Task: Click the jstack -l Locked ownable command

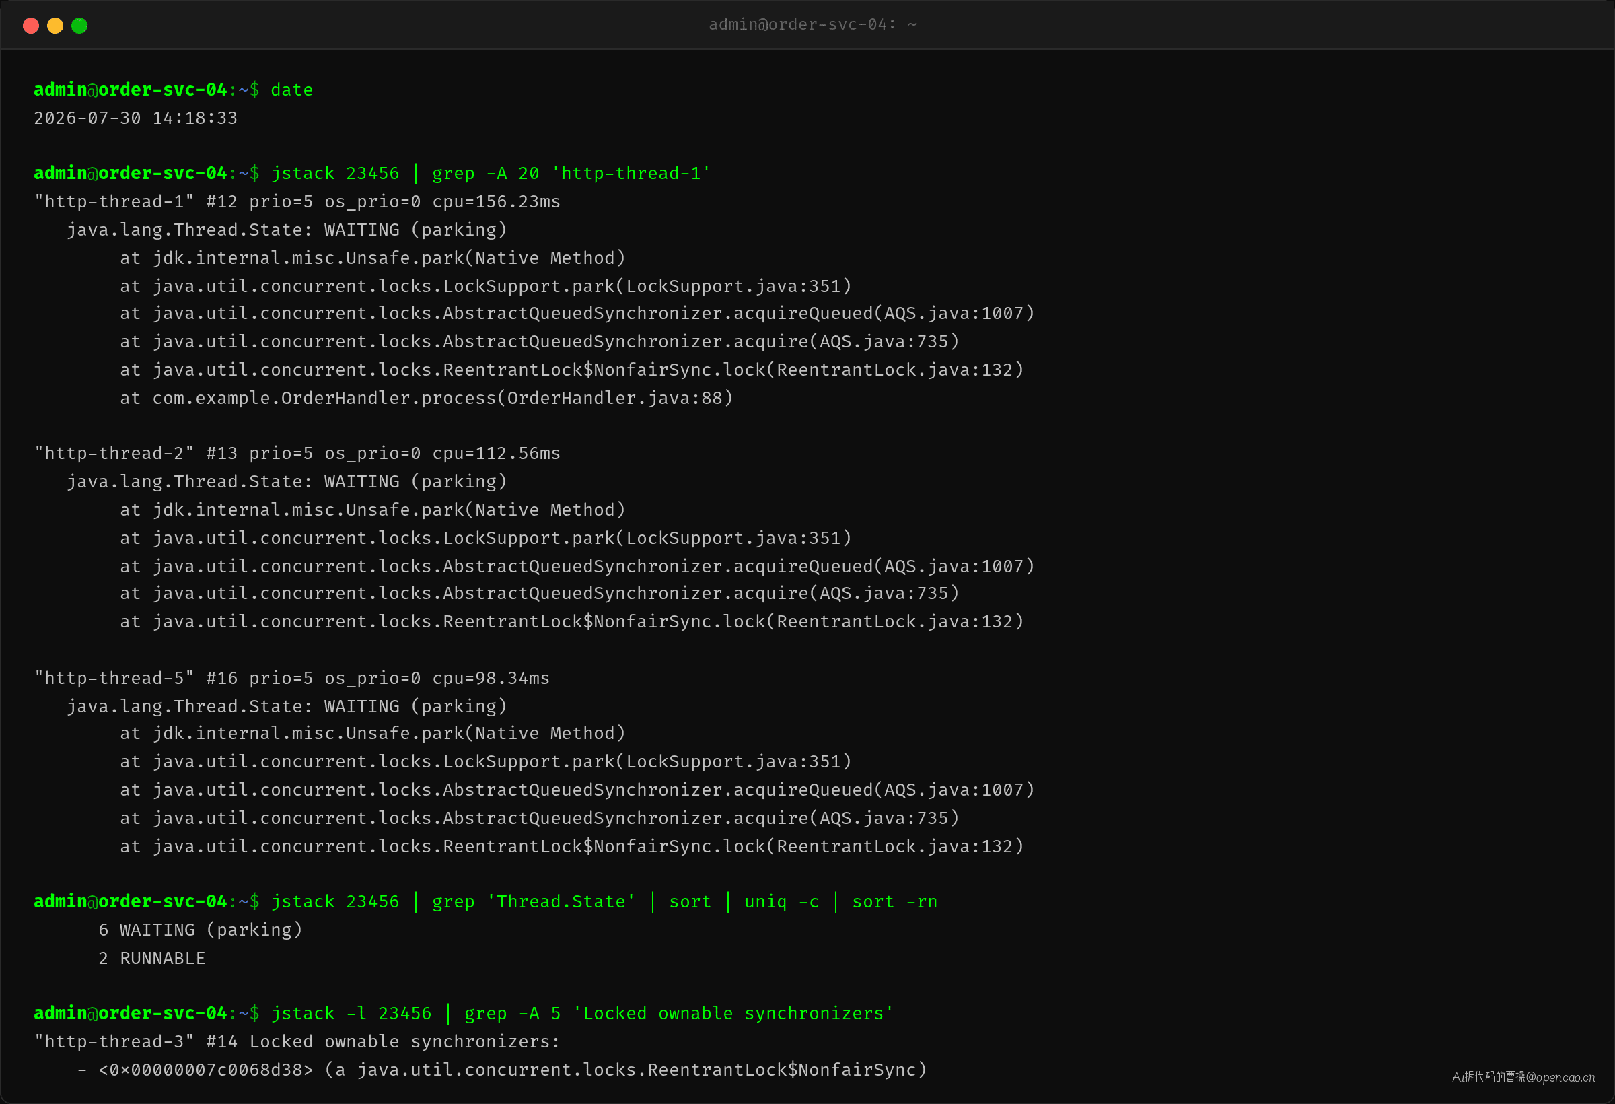Action: [582, 1014]
